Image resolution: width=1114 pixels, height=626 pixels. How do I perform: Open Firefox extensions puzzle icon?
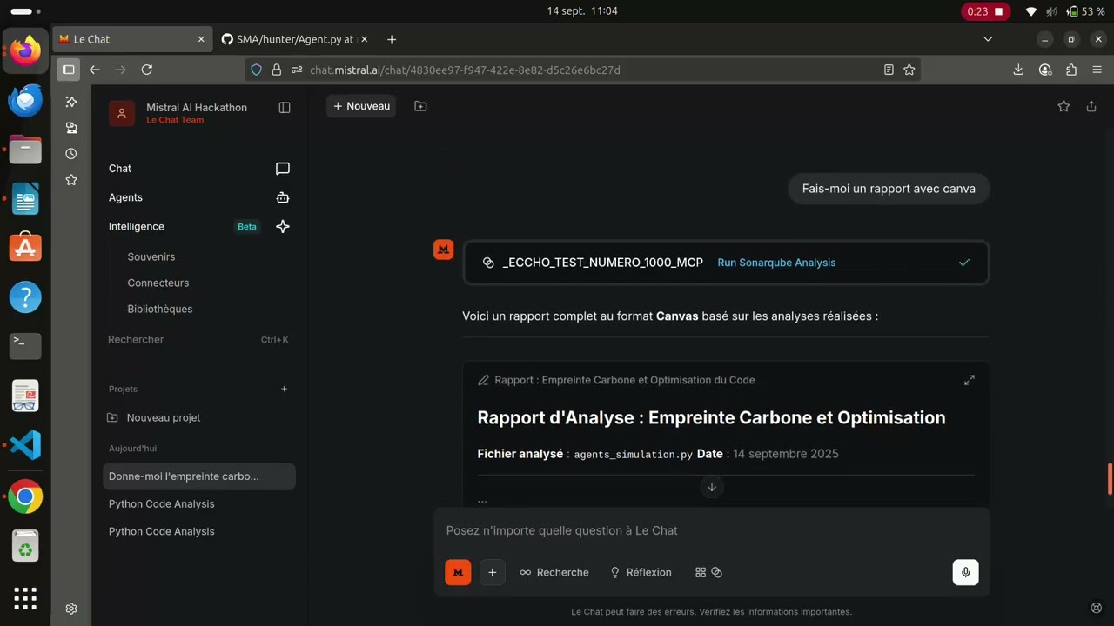click(1071, 70)
